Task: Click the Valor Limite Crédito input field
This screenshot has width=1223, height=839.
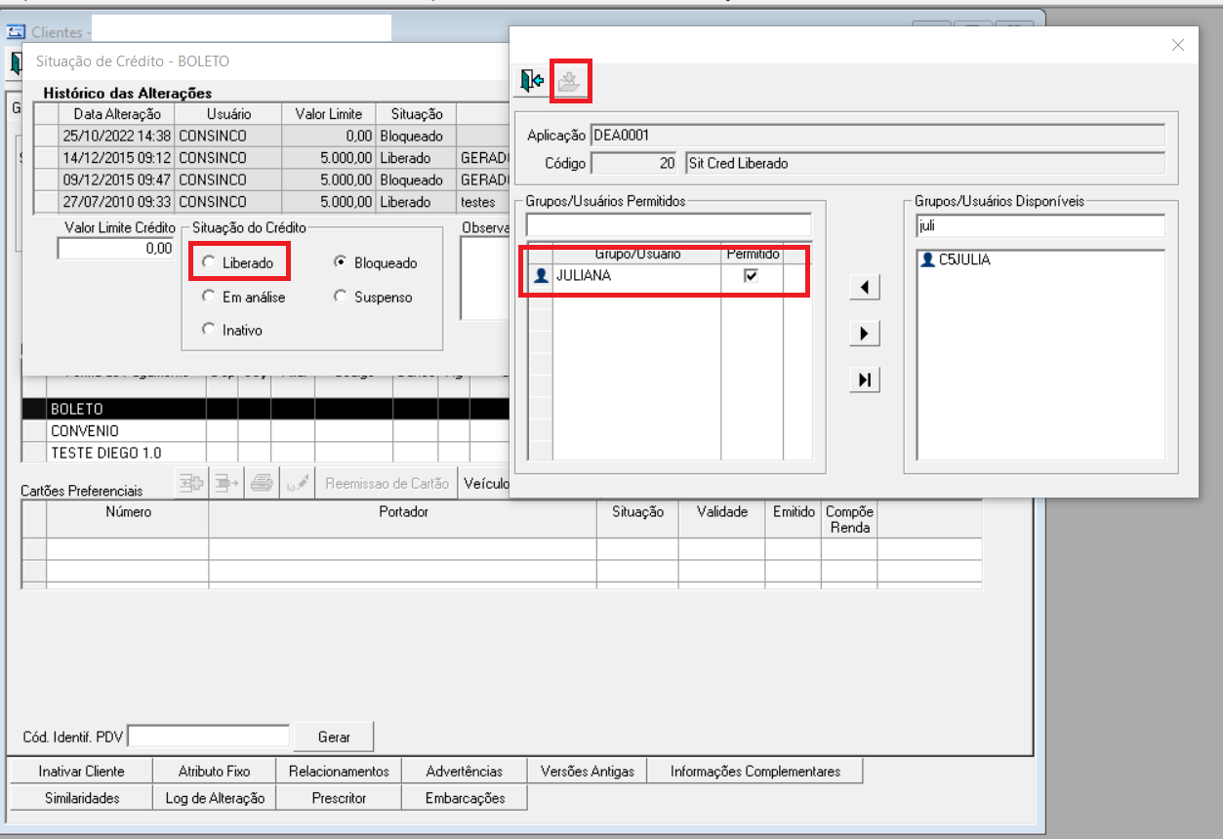Action: [115, 249]
